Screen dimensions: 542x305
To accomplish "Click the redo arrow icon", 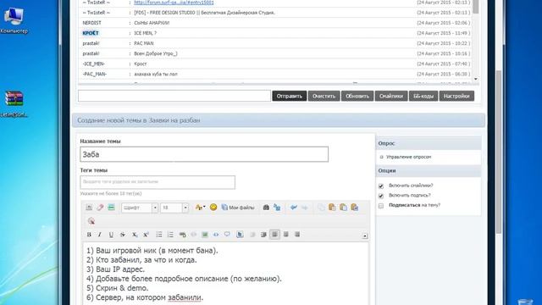I will click(305, 208).
